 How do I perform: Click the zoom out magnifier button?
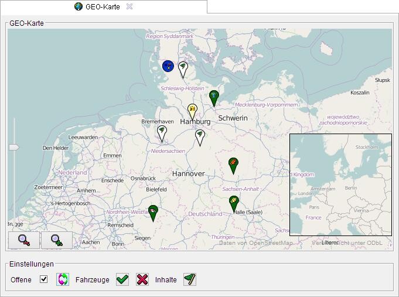pyautogui.click(x=24, y=240)
